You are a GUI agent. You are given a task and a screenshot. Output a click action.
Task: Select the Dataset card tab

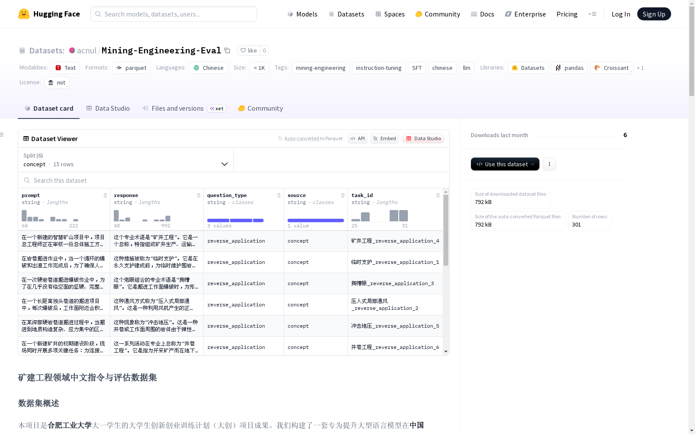click(49, 108)
